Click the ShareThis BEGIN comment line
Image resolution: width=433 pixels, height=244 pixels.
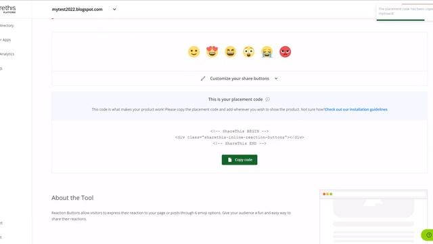[x=240, y=131]
